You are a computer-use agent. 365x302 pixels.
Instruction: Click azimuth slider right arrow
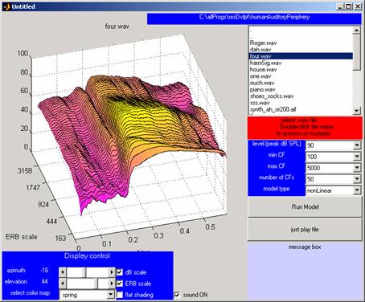(x=112, y=272)
